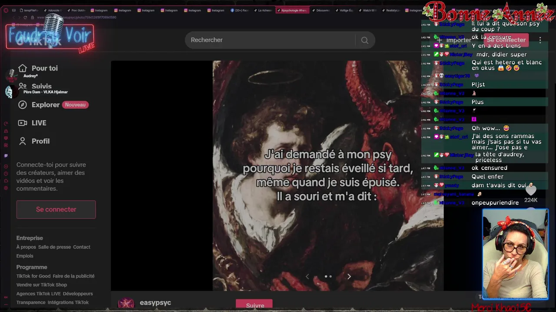Go to the previous photo slide arrow
This screenshot has height=312, width=556.
pyautogui.click(x=308, y=276)
